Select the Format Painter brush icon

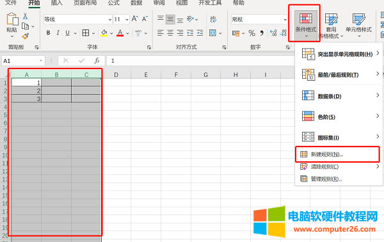coord(25,36)
